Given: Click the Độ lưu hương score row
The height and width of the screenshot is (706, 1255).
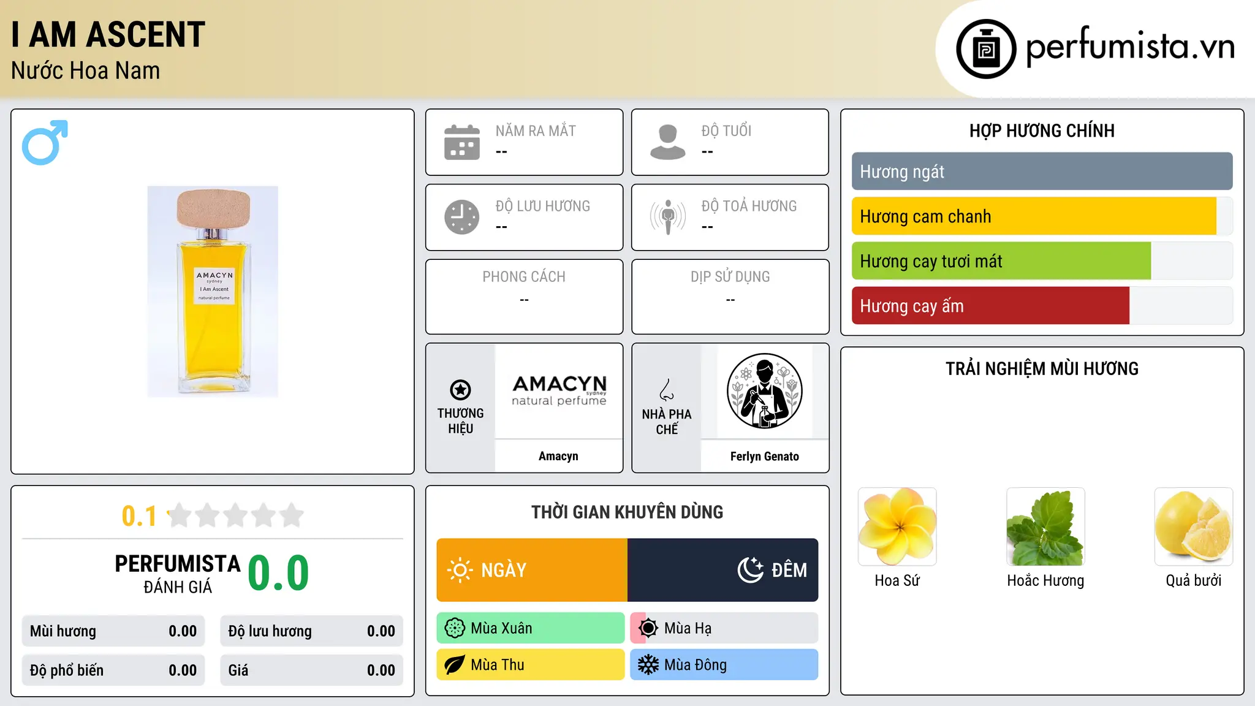Looking at the screenshot, I should point(312,631).
